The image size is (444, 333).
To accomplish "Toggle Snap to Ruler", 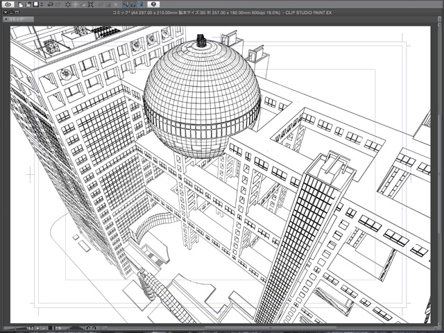I will point(125,5).
